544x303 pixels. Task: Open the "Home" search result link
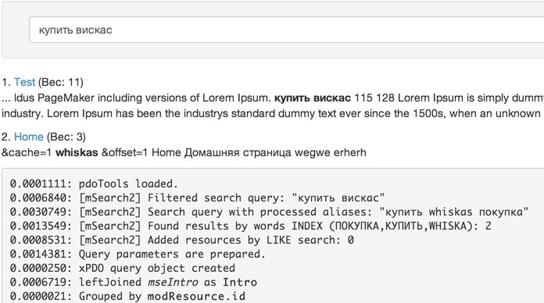coord(28,137)
